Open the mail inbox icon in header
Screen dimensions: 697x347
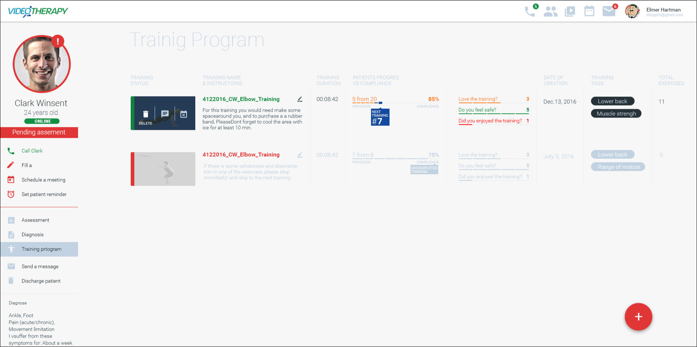click(x=609, y=12)
